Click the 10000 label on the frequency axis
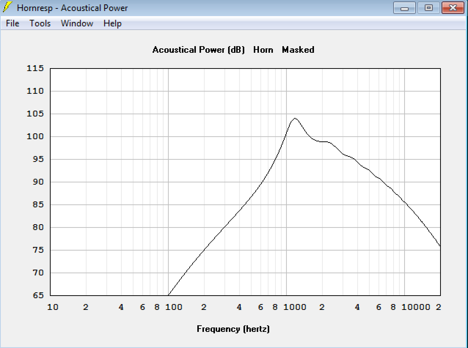 [416, 307]
